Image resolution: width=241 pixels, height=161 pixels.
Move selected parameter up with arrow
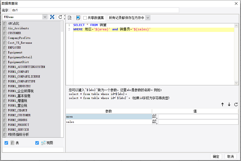pos(222,105)
